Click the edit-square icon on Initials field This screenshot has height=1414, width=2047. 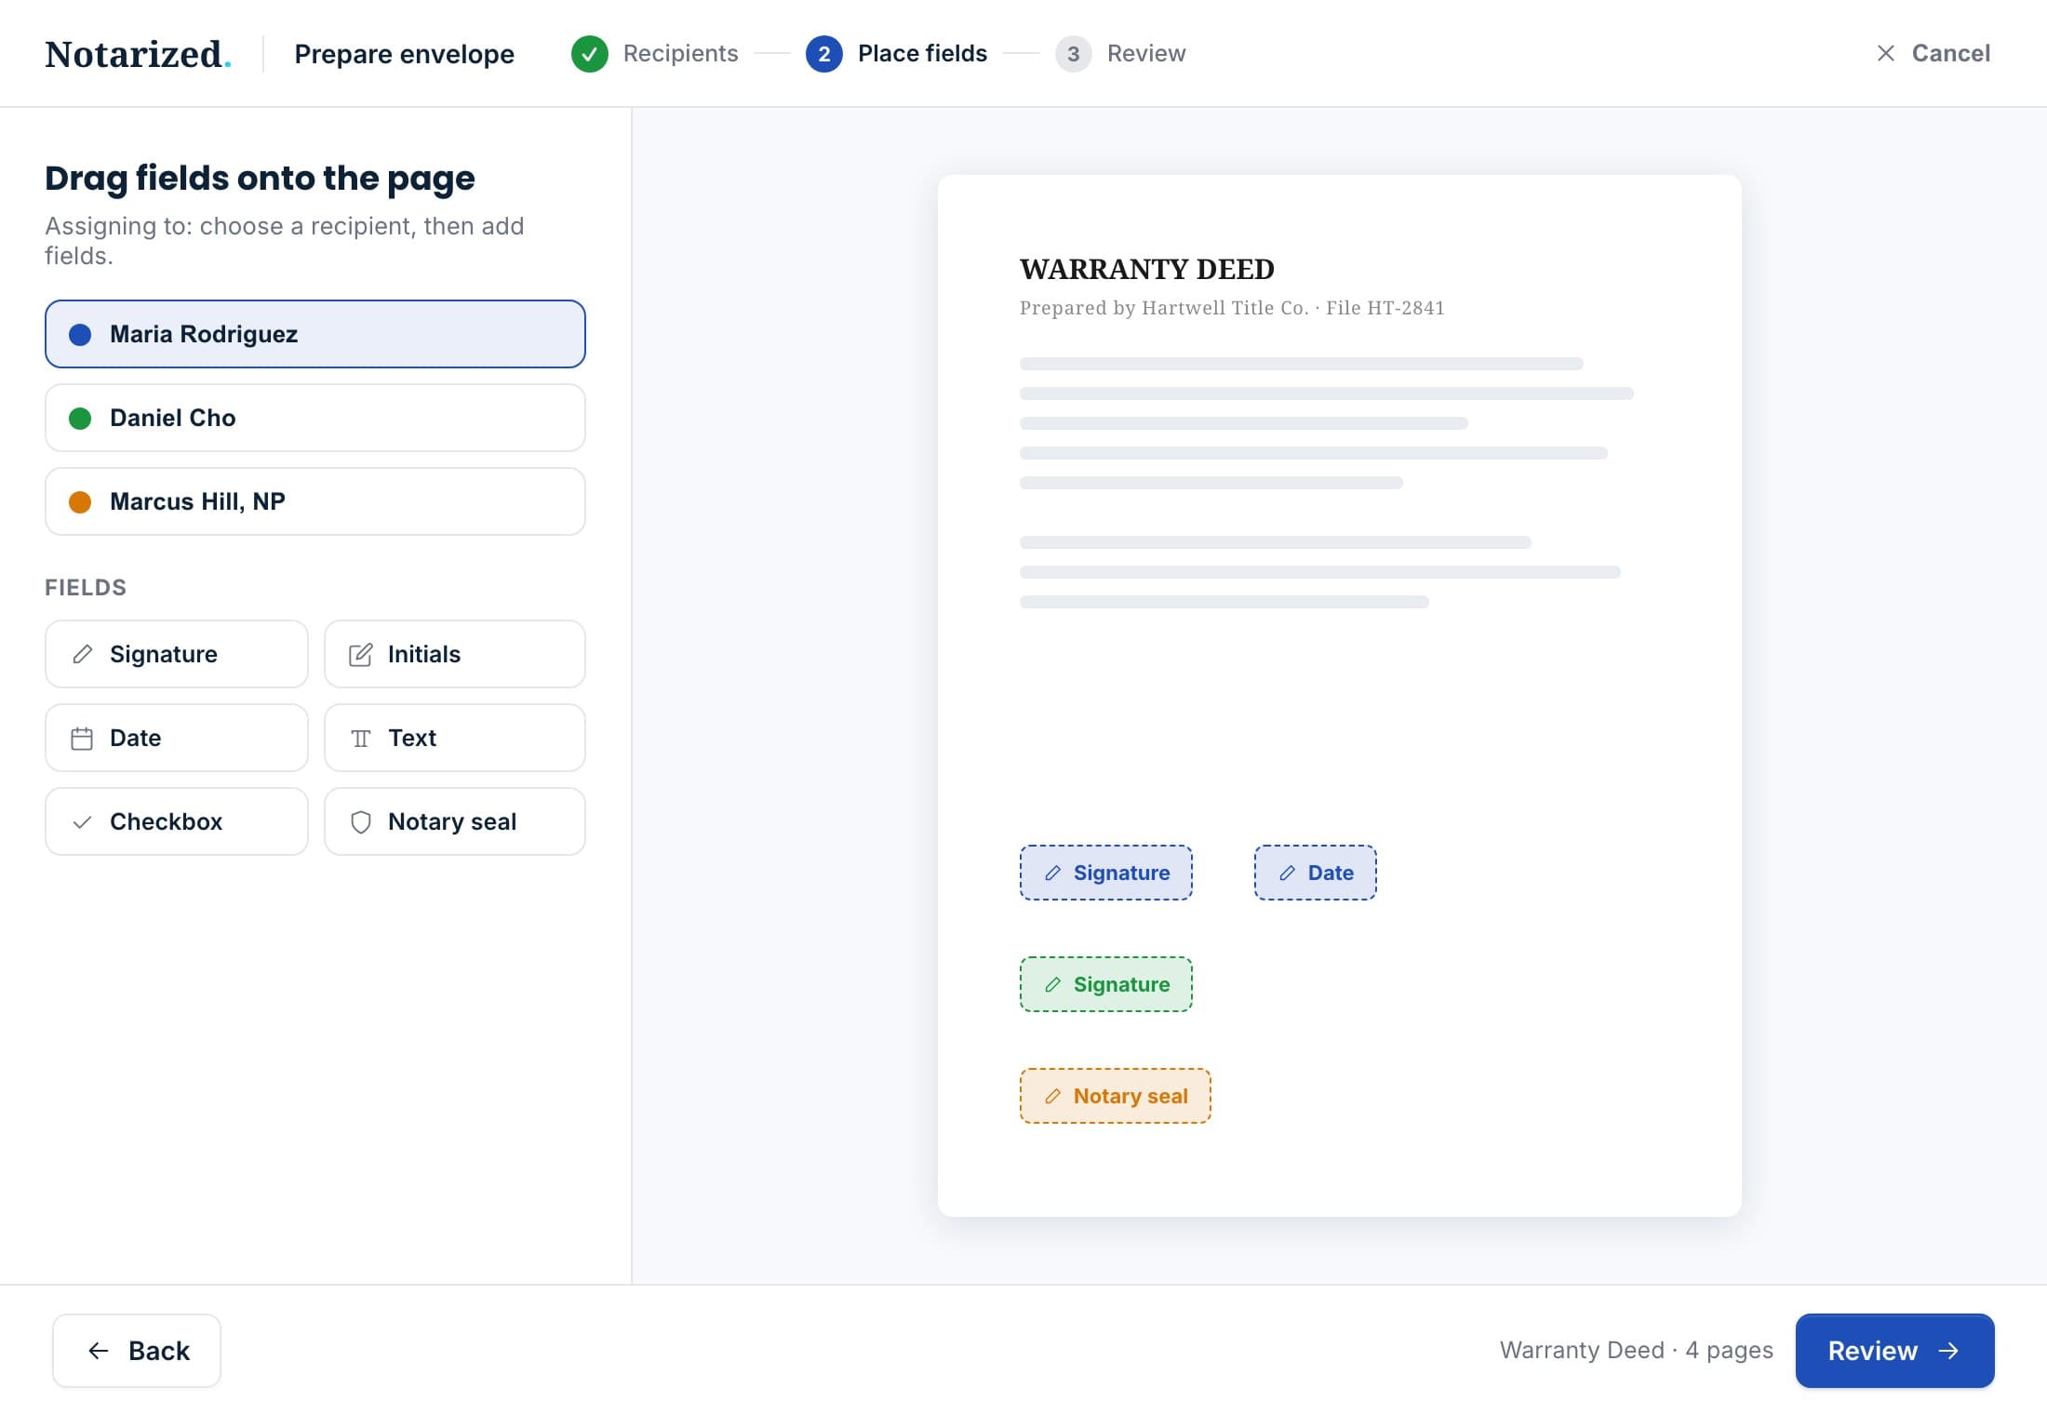point(360,654)
